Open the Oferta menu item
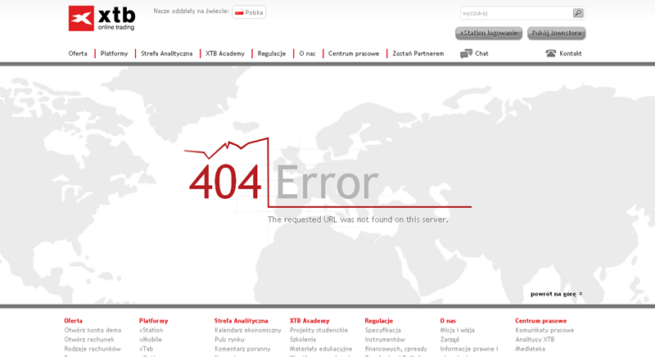Screen dimensions: 655x357 tap(78, 54)
